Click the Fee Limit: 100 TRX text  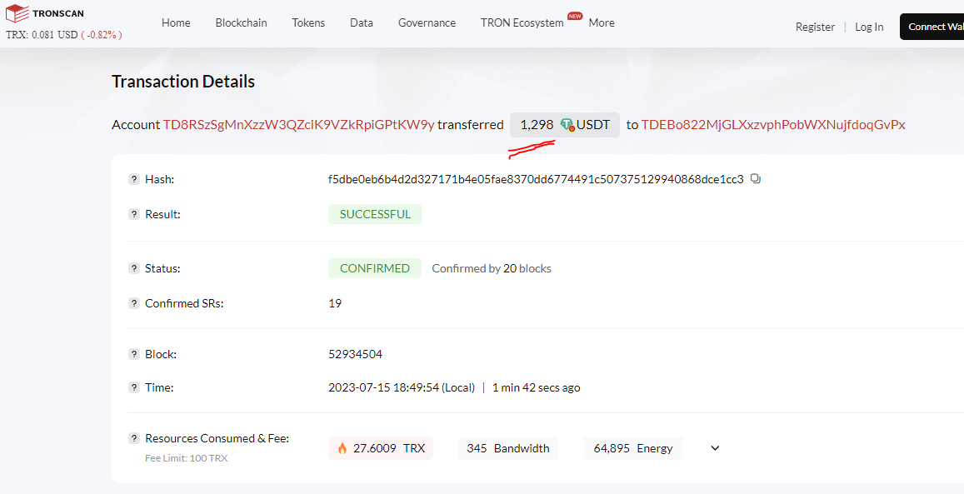click(187, 458)
